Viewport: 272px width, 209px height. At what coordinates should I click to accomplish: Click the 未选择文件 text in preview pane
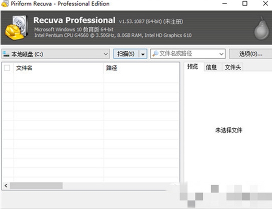[x=228, y=130]
